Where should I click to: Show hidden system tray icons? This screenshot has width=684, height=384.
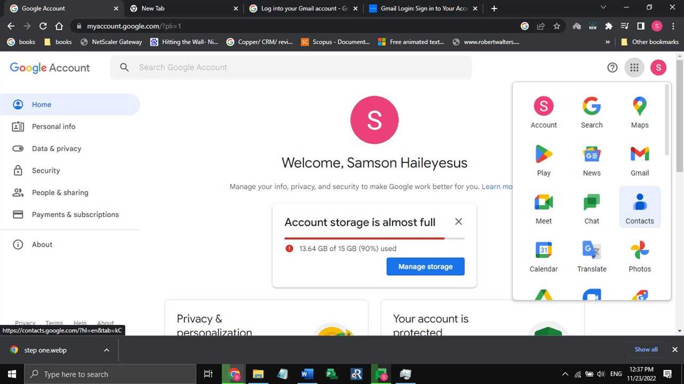[565, 374]
